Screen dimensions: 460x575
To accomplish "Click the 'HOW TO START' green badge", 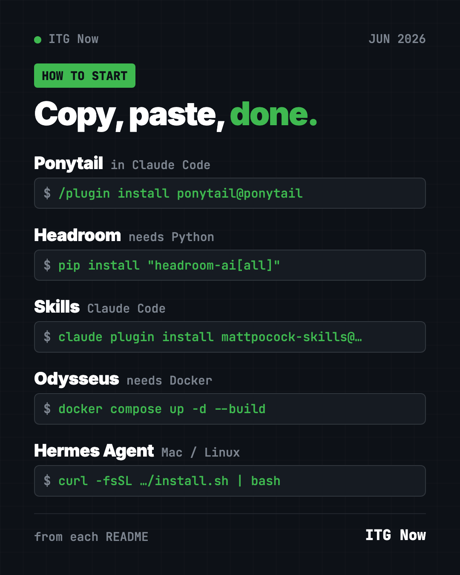I will pos(85,76).
